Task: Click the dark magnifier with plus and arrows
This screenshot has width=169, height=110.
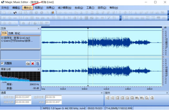Action: [137, 98]
